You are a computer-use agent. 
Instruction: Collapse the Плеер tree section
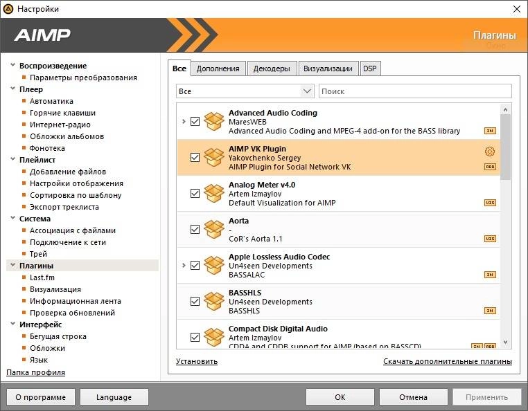[12, 89]
